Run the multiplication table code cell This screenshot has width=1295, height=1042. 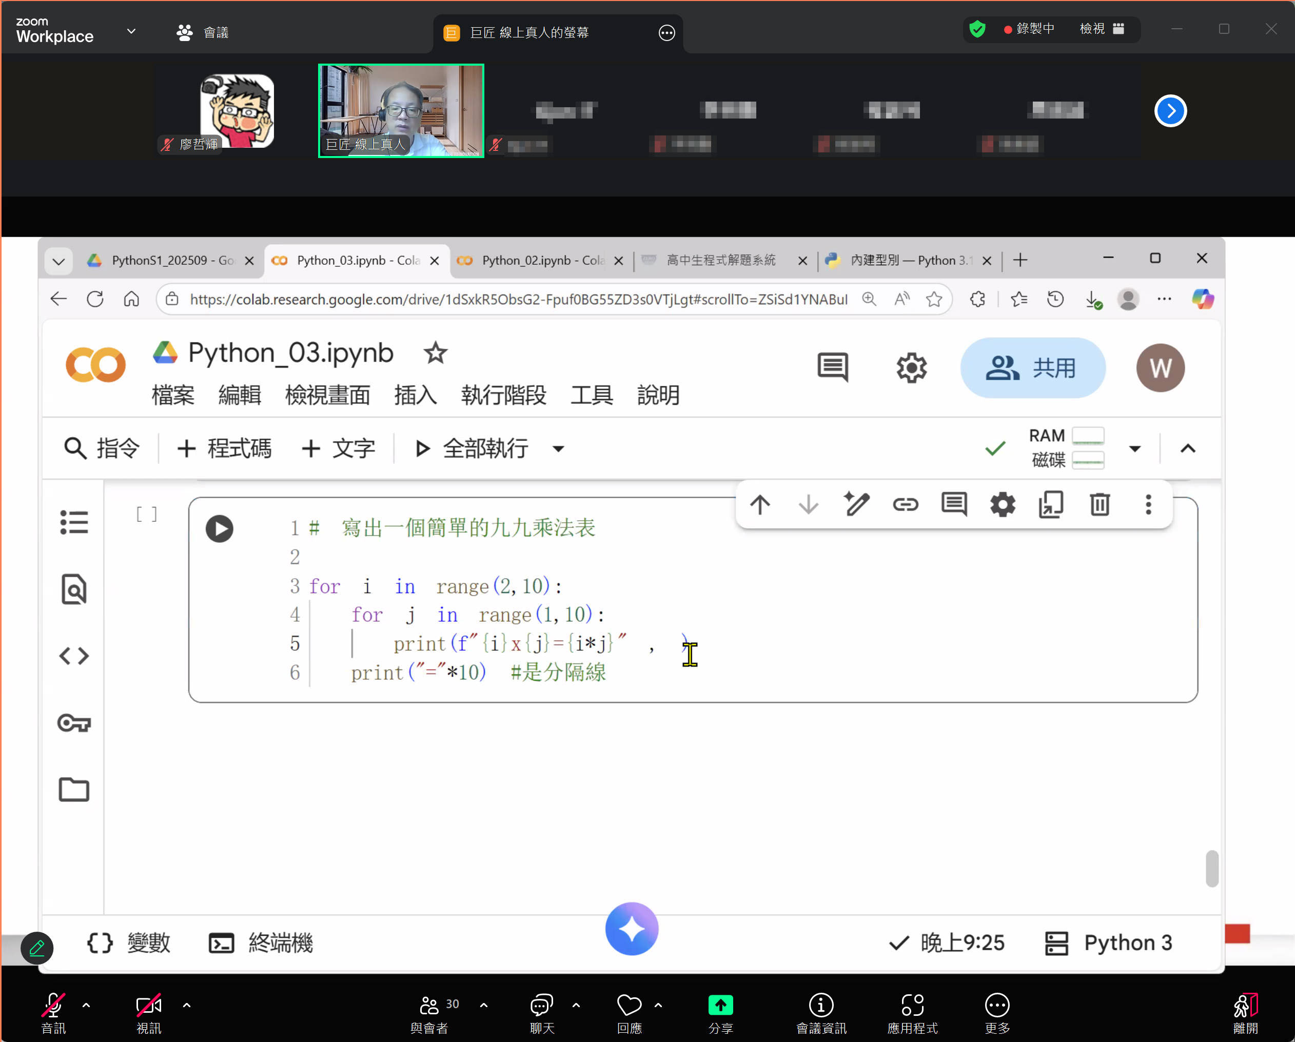[219, 528]
